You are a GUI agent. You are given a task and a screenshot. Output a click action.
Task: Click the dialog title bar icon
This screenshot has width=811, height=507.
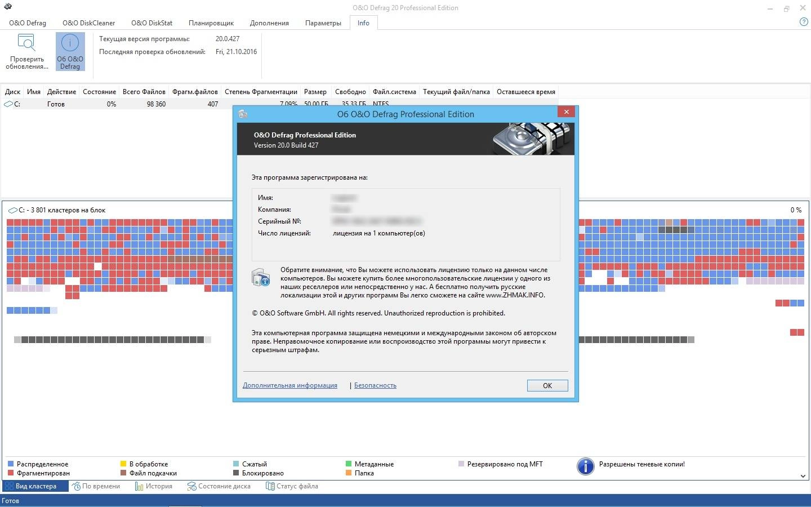coord(243,114)
